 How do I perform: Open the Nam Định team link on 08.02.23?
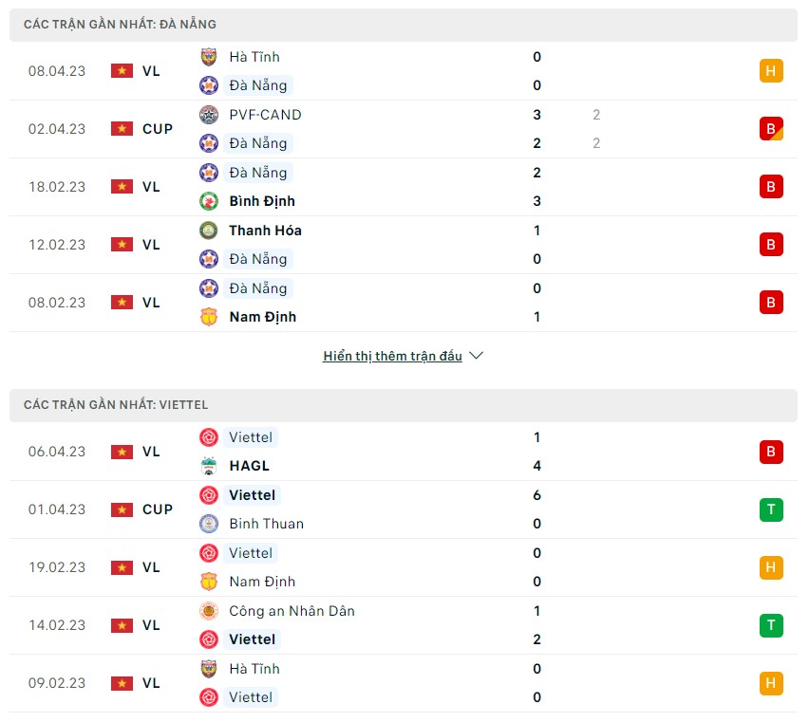pos(263,317)
